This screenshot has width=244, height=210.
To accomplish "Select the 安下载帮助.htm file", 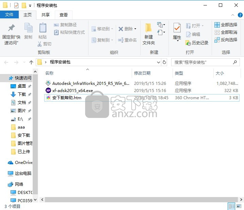I will pos(142,98).
